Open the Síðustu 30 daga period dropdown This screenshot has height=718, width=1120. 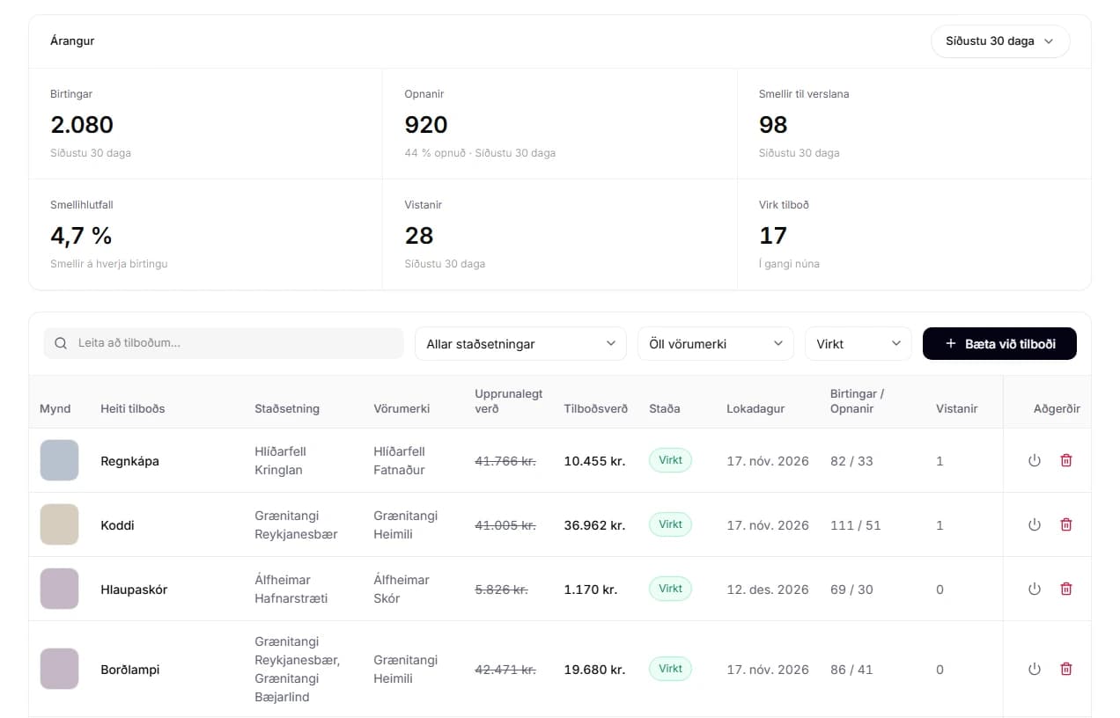[1000, 41]
